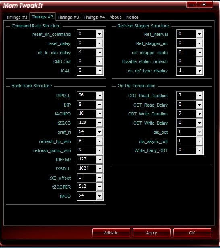Open the About tab

pyautogui.click(x=115, y=17)
